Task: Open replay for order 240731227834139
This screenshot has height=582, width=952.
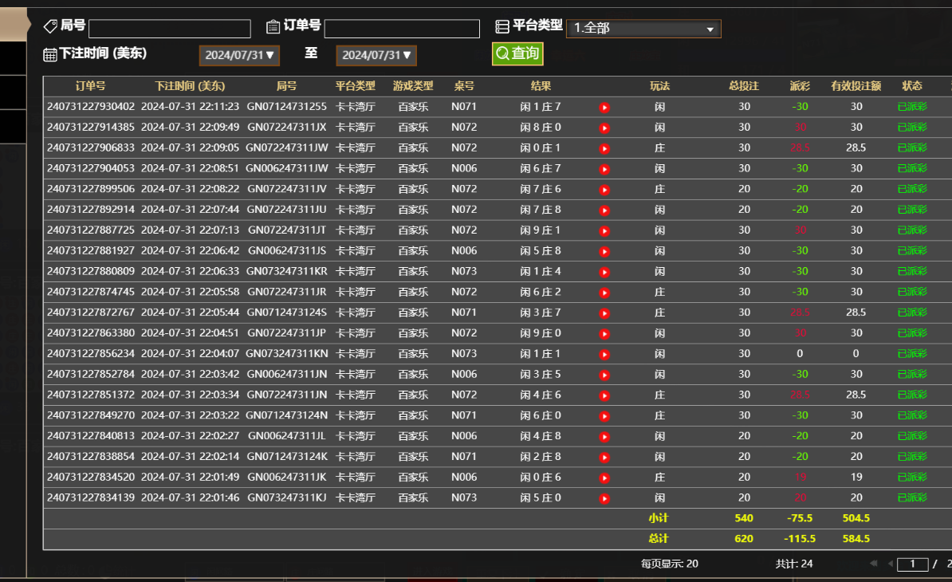Action: click(x=604, y=498)
